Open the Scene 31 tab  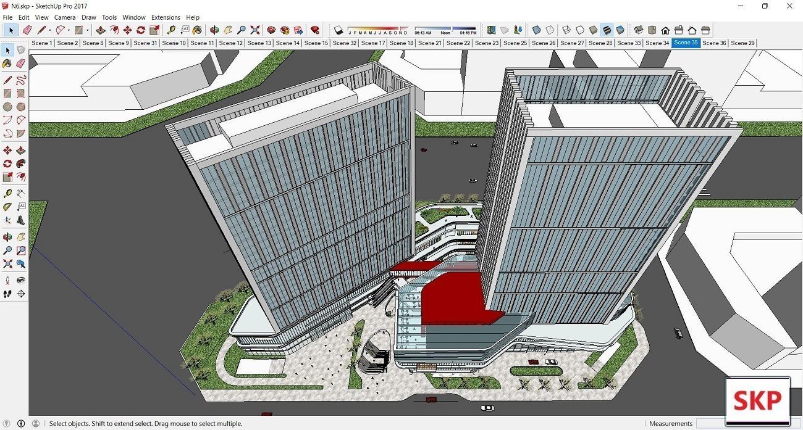pyautogui.click(x=145, y=43)
